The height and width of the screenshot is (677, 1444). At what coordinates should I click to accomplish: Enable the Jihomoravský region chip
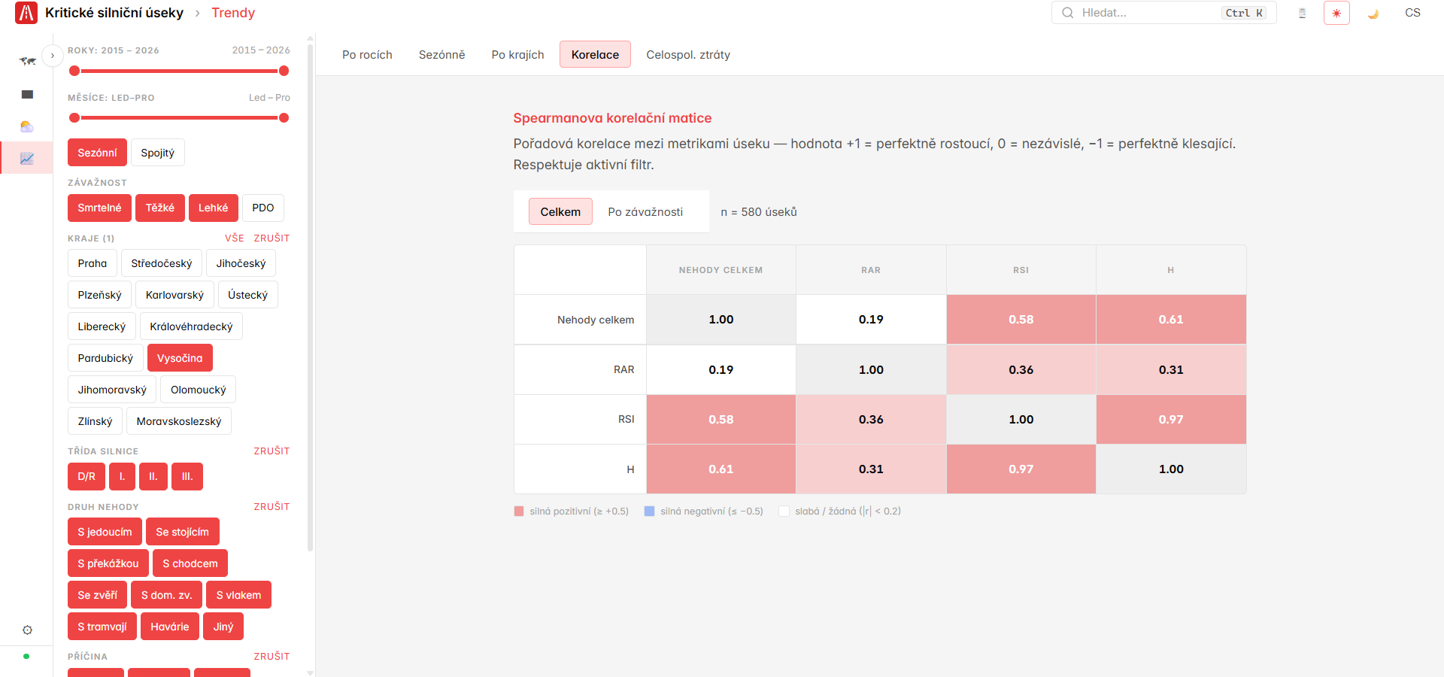(112, 390)
